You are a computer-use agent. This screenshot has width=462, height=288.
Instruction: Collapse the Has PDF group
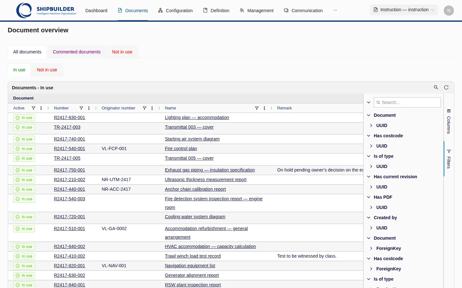369,197
